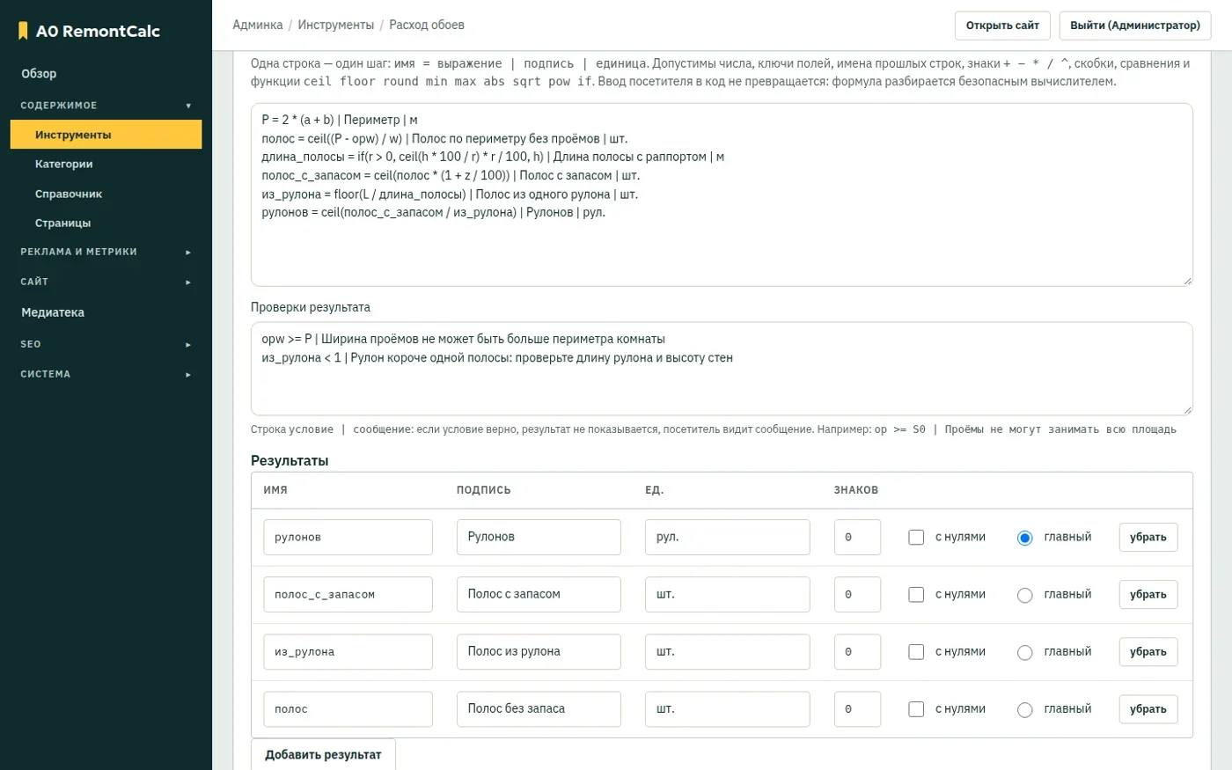Select "главный" radio for the полос row
The height and width of the screenshot is (770, 1232).
[x=1024, y=709]
